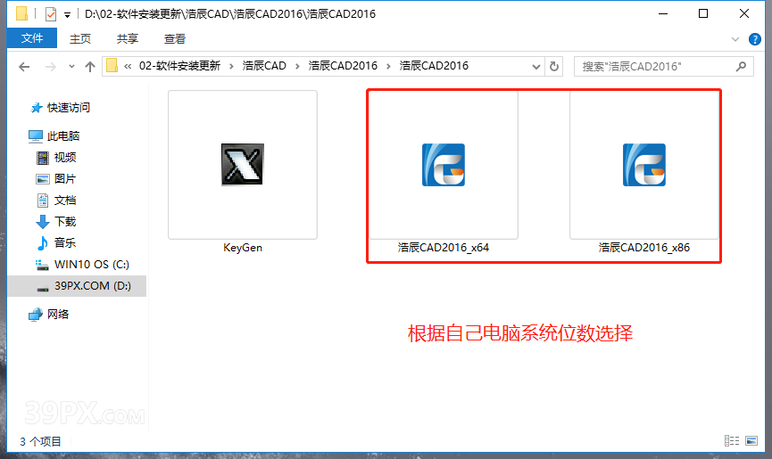Click the 此电脑 monitor icon
This screenshot has width=772, height=459.
tap(36, 136)
